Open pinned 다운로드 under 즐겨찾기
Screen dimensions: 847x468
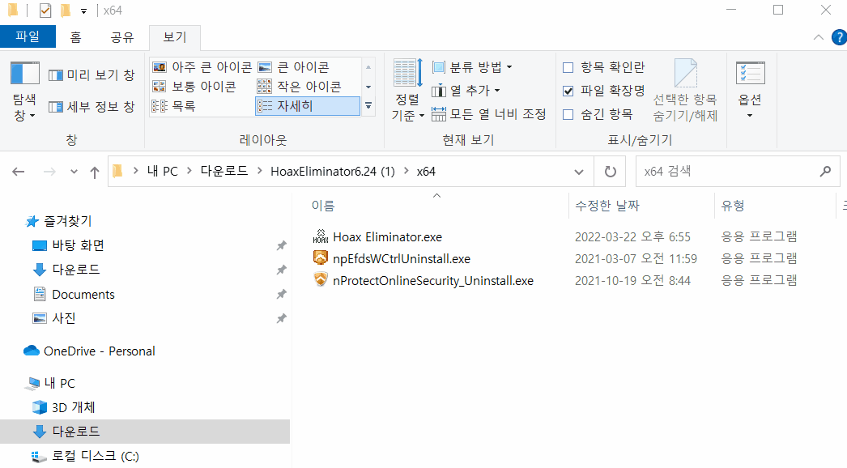coord(75,270)
